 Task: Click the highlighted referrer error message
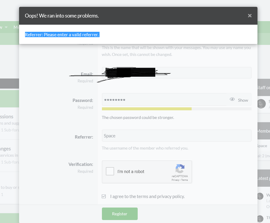click(x=62, y=35)
